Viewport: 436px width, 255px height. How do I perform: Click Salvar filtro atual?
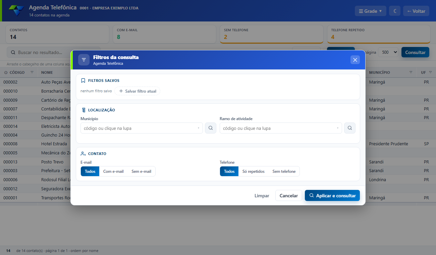pyautogui.click(x=138, y=91)
